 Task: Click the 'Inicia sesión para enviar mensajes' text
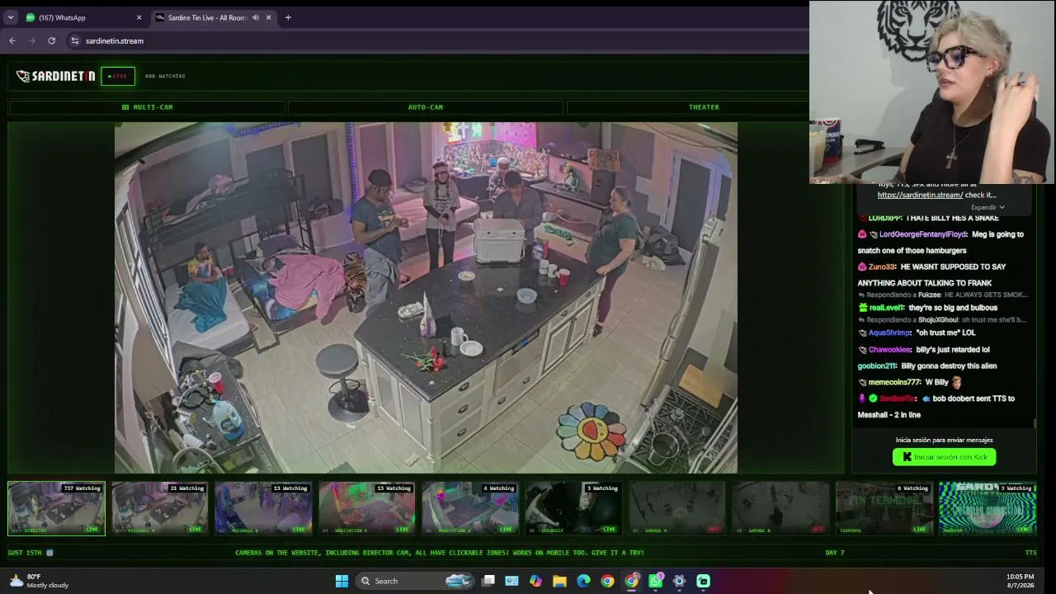coord(944,441)
